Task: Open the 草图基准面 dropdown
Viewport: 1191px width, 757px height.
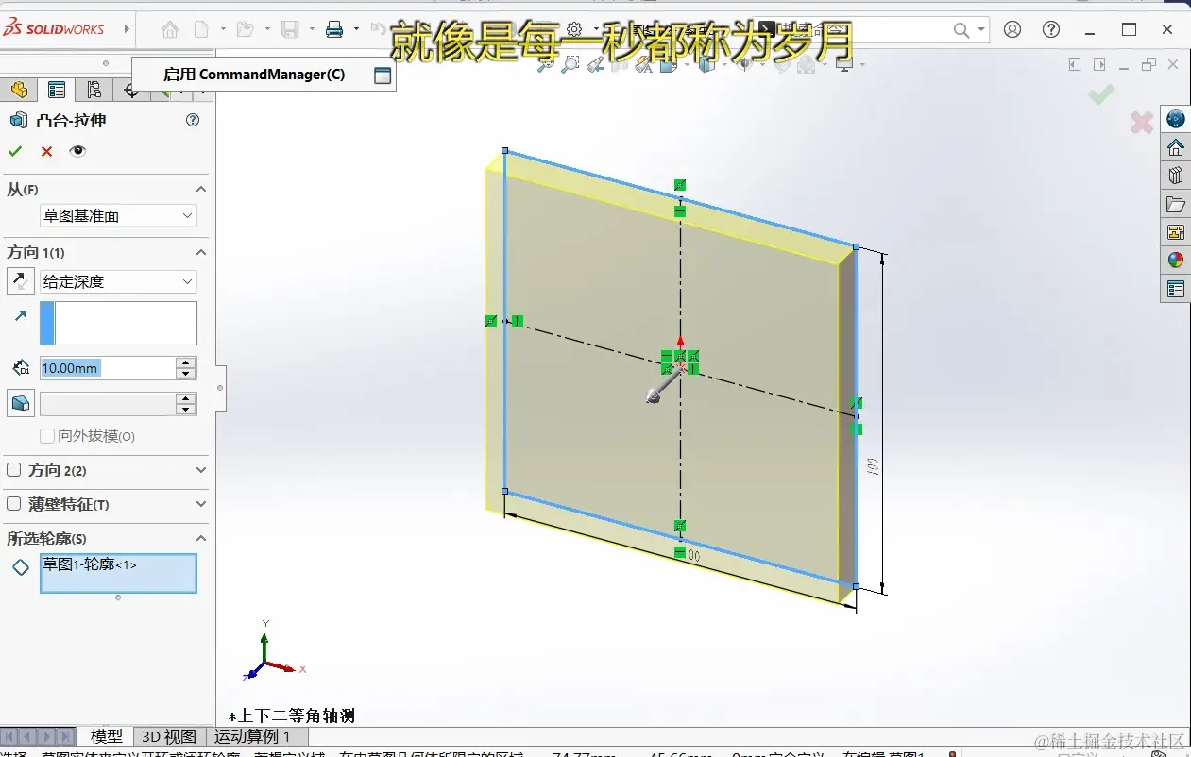Action: [x=118, y=216]
